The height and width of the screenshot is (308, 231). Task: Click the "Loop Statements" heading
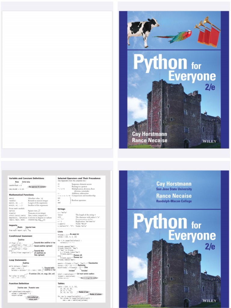click(18, 260)
